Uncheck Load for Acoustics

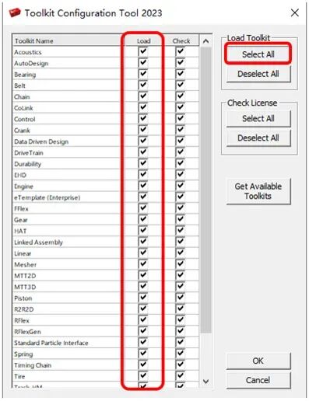[x=143, y=51]
